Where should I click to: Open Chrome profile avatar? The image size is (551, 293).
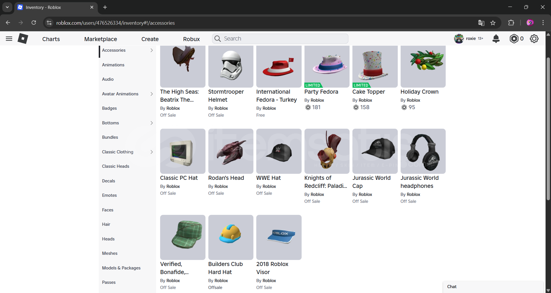pos(530,23)
